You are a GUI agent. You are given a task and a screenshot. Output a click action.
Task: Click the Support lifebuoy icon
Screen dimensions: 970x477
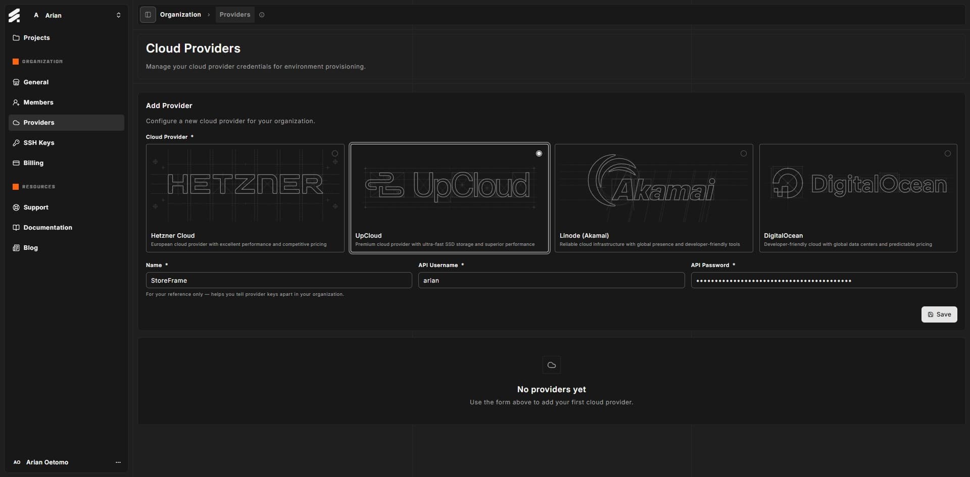click(x=16, y=207)
